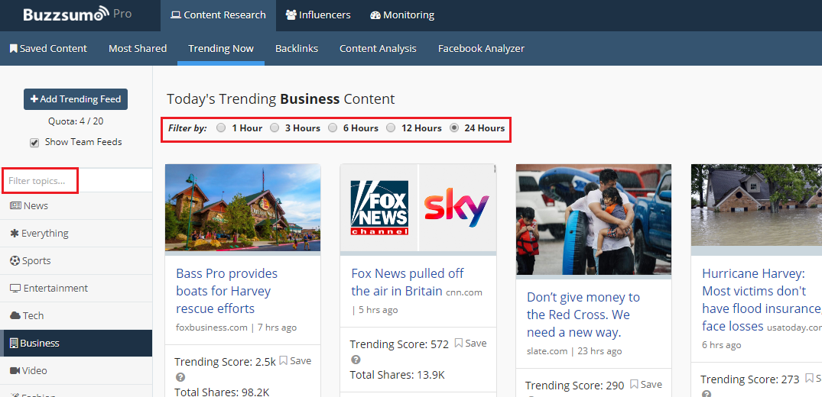Click the asterisk icon beside Everything
The height and width of the screenshot is (397, 822).
(x=15, y=233)
